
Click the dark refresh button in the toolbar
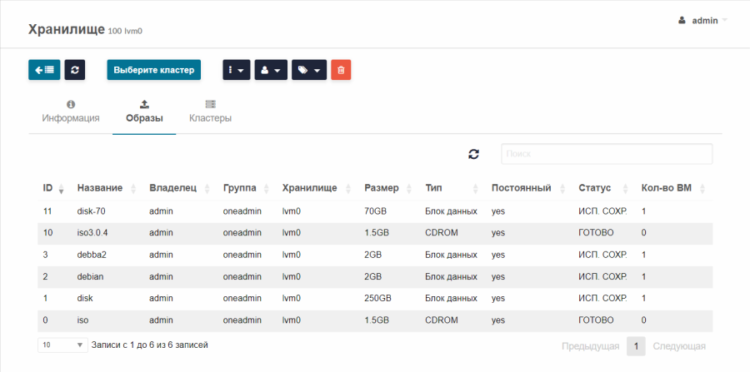[x=75, y=70]
